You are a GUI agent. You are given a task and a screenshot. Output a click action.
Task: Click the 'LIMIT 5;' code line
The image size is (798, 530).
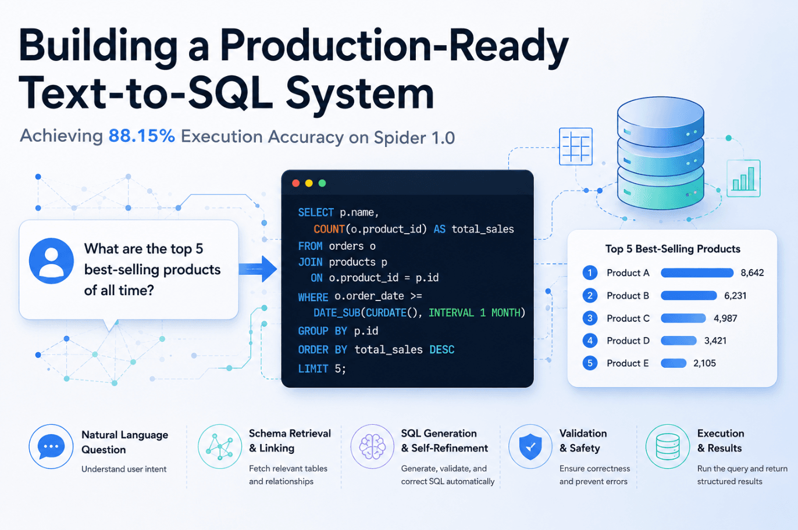[x=322, y=368]
